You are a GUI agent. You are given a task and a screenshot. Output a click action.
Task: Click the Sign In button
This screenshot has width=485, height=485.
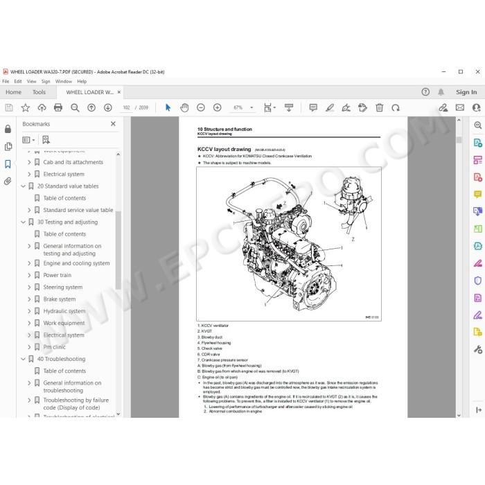pos(466,92)
